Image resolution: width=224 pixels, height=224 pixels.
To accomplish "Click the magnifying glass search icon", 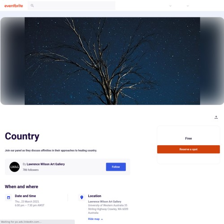I will tap(32, 6).
